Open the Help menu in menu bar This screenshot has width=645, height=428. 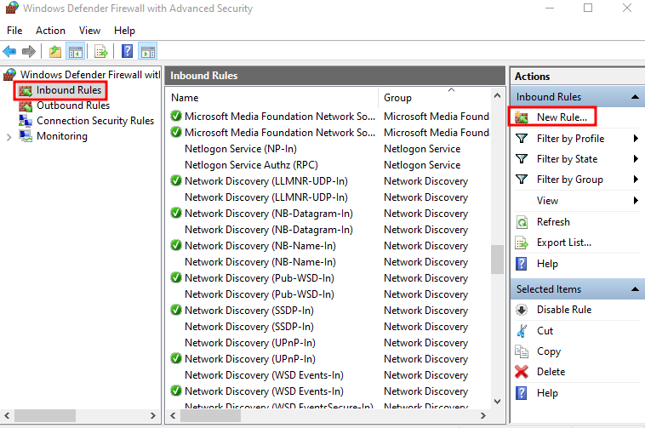(124, 31)
